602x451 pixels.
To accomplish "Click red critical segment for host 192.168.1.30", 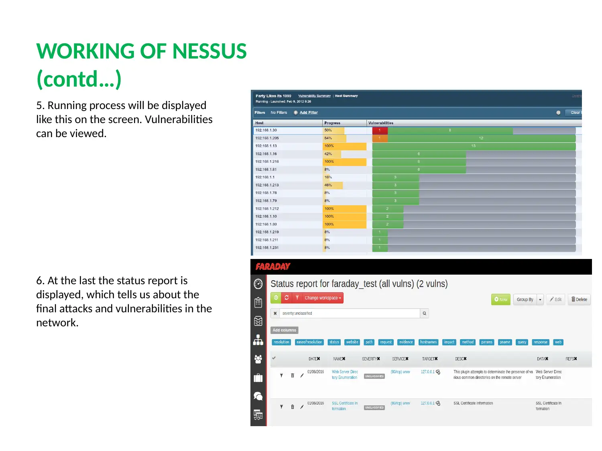I will pyautogui.click(x=380, y=130).
